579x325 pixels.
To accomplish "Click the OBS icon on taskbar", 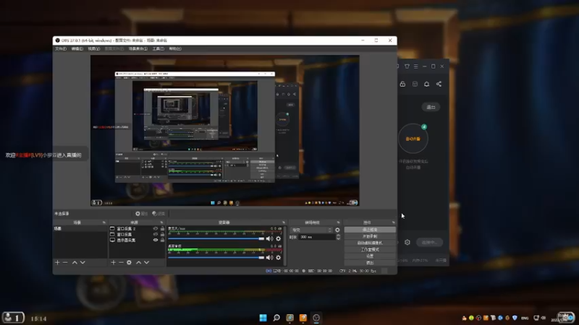I will click(316, 318).
